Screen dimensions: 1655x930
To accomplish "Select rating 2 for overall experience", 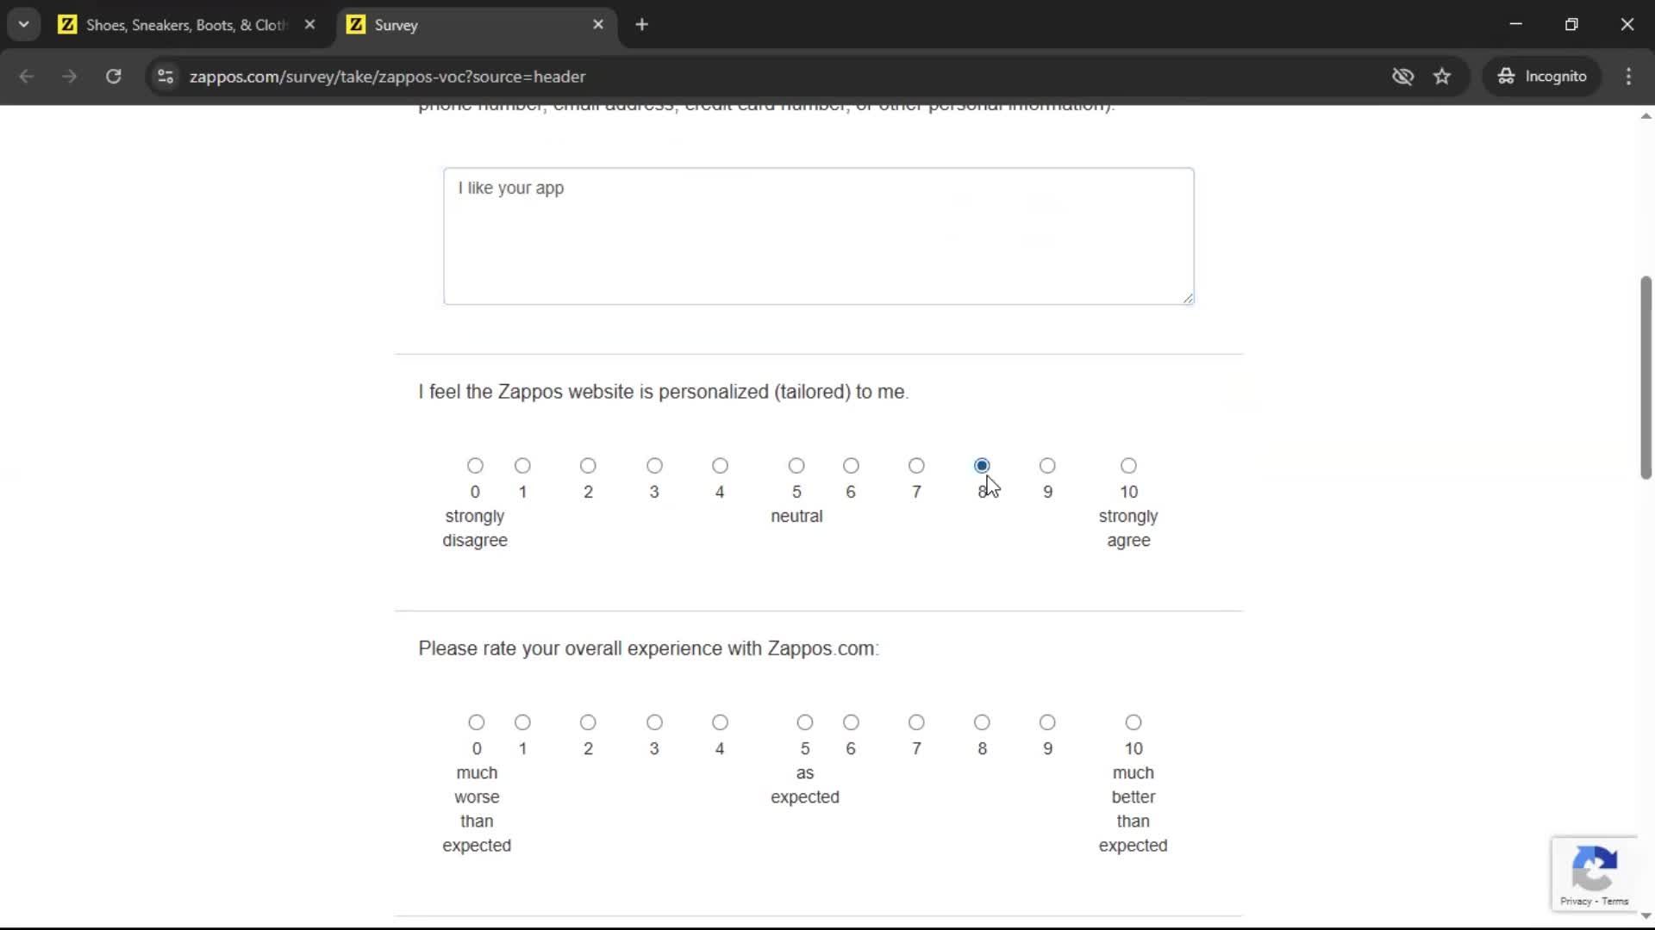I will [x=588, y=722].
